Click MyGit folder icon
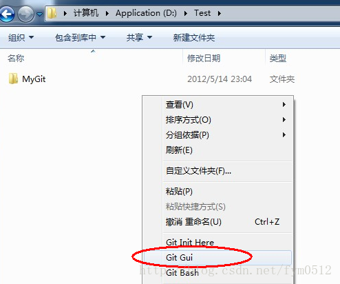The image size is (340, 284). (13, 79)
